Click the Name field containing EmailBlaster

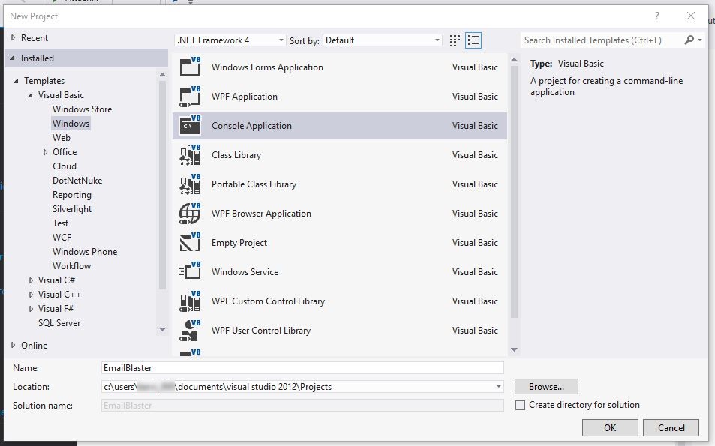click(302, 367)
